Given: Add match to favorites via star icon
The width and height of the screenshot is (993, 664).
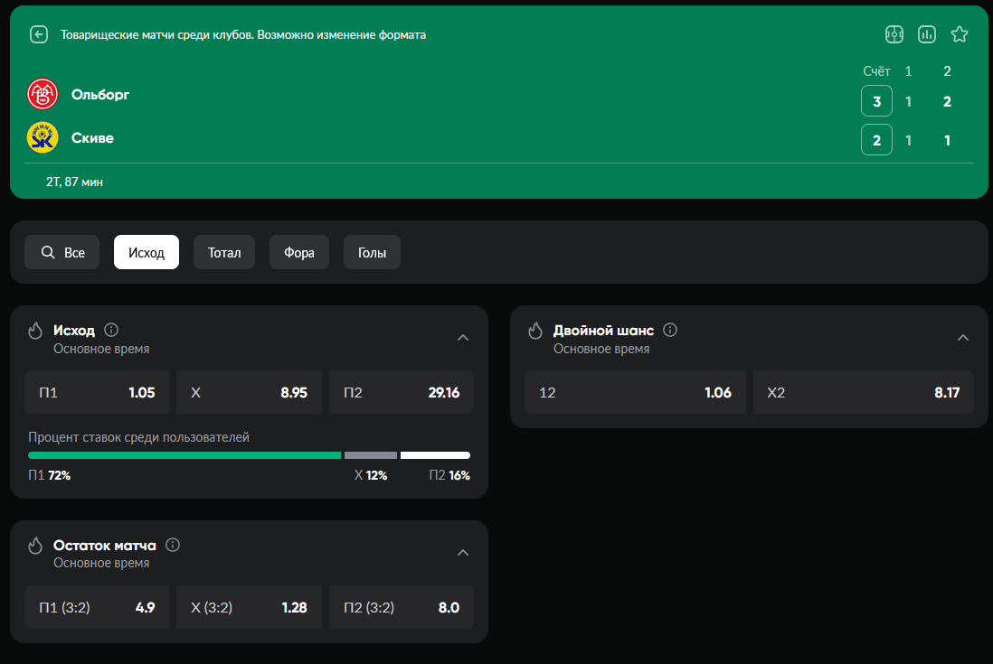Looking at the screenshot, I should point(959,34).
